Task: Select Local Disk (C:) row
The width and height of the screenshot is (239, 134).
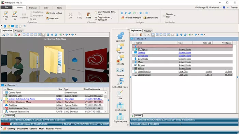Action: tap(182, 72)
